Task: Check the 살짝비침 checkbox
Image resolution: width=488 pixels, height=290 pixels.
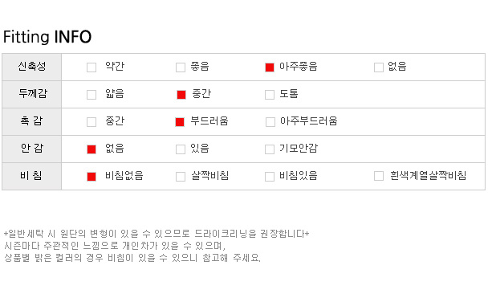Action: 181,177
